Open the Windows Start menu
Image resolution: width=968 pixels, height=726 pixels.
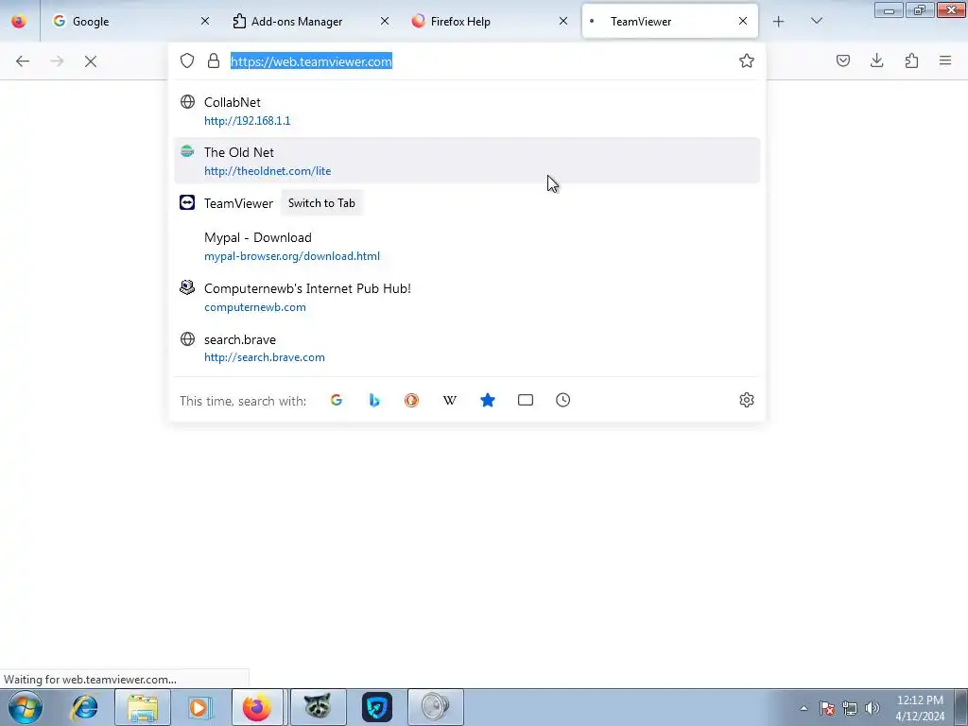24,707
